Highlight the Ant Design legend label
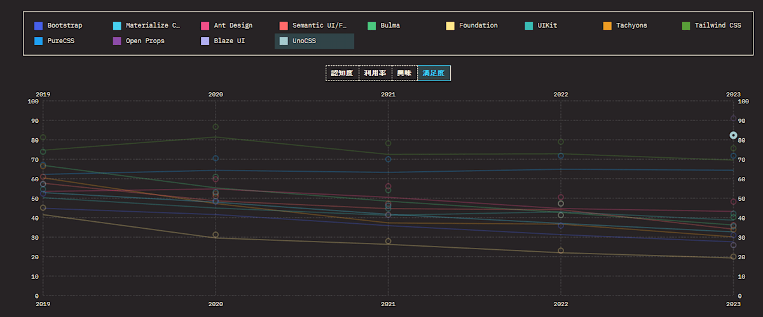This screenshot has width=763, height=317. pos(233,26)
